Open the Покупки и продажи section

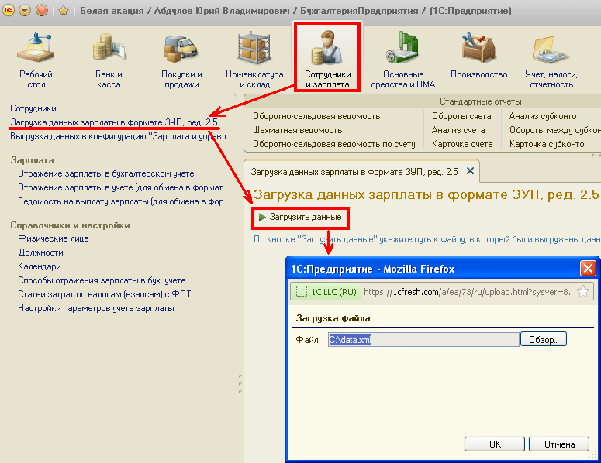point(181,60)
